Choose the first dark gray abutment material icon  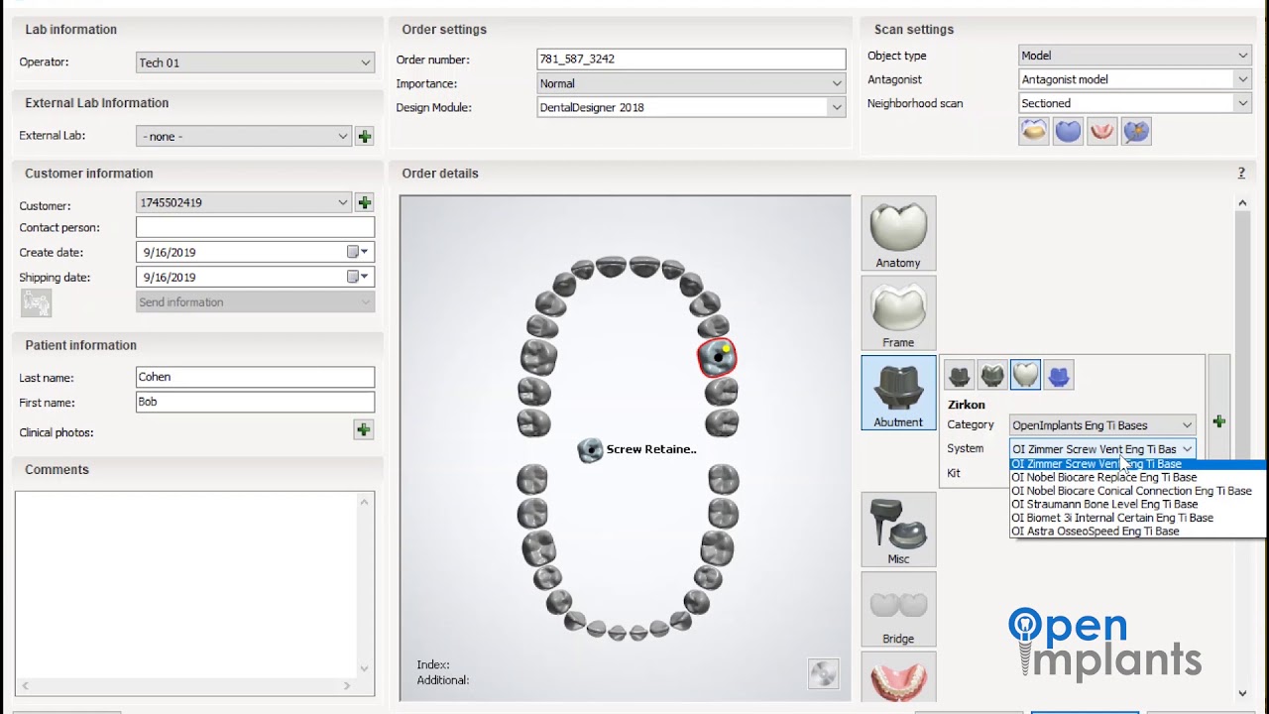(959, 375)
